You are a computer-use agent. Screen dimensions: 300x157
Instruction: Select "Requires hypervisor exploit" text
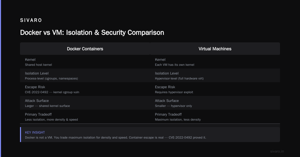(174, 92)
